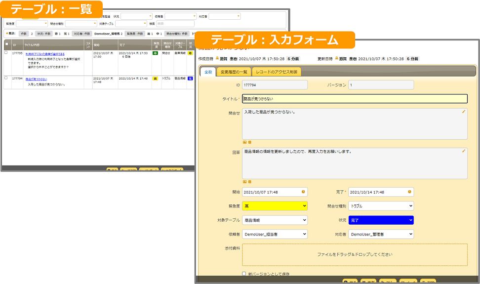
Task: Open the 対応者 dropdown showing DemoUser_管理者
Action: click(381, 234)
